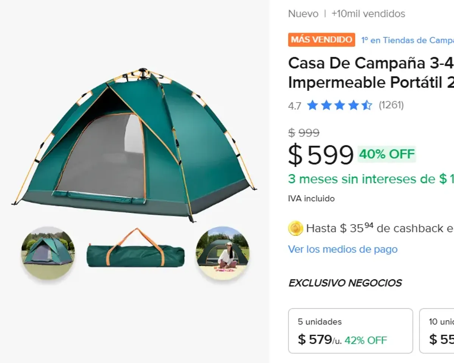
Task: Select the 5 unidades bulk price option
Action: [x=350, y=330]
